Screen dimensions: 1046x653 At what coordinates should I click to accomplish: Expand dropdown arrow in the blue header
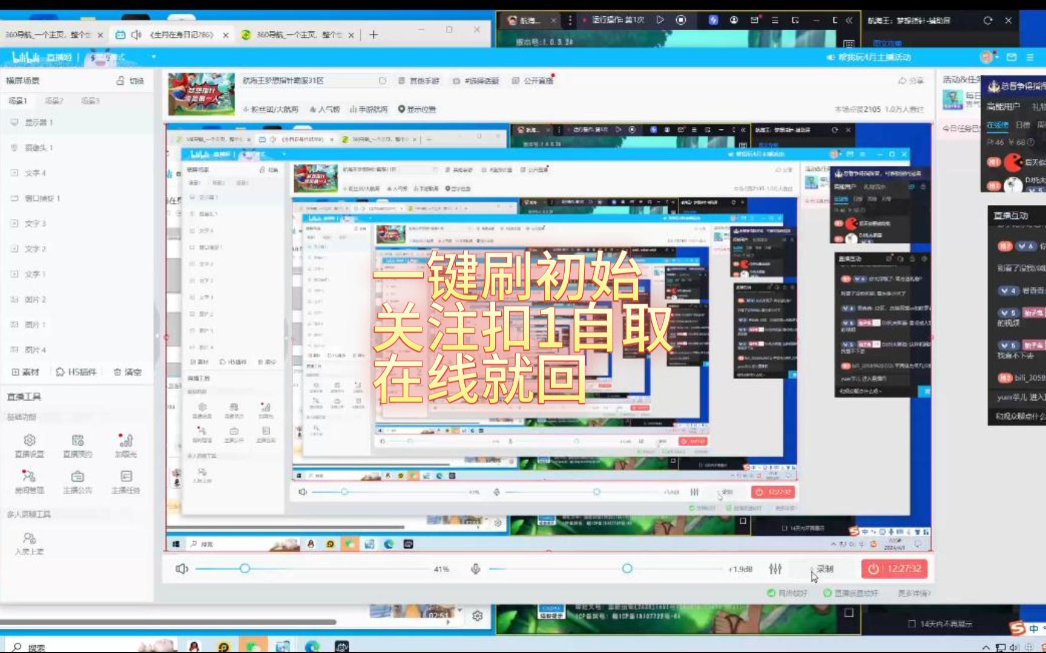point(154,57)
